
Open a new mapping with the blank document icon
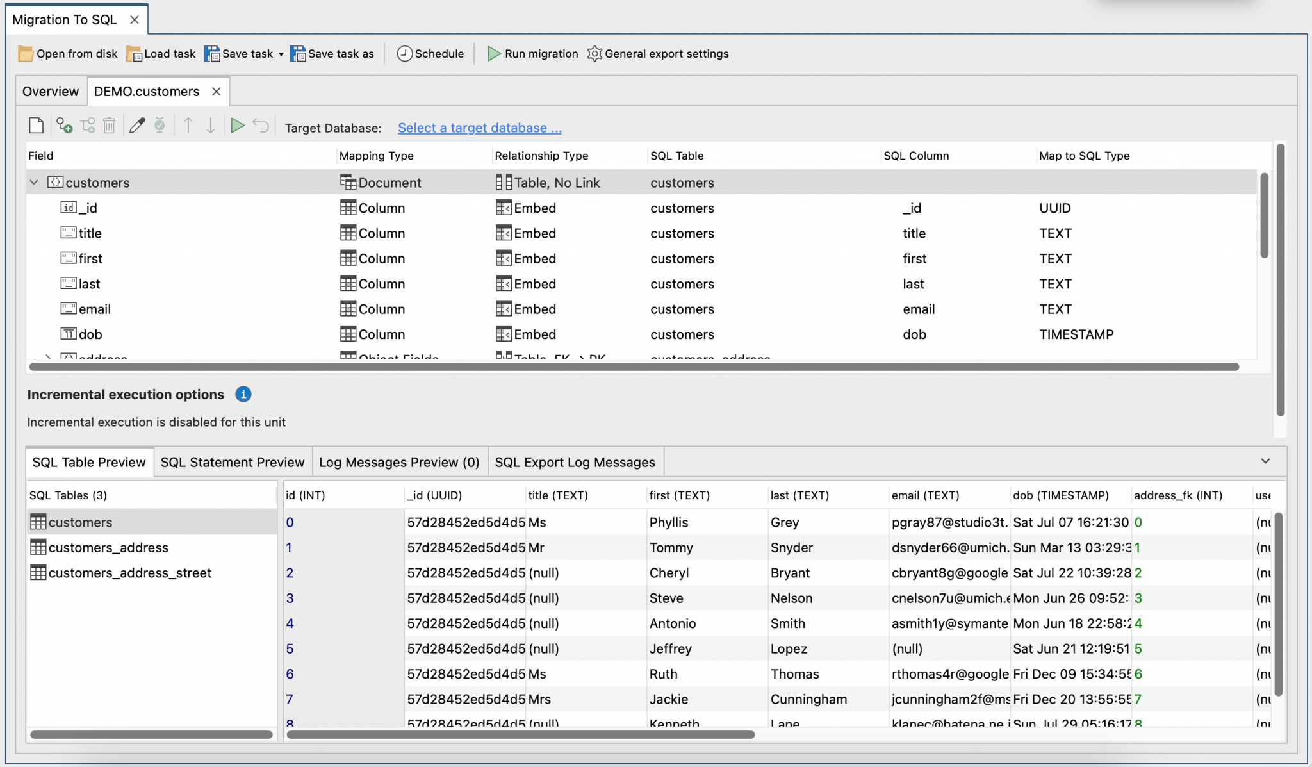point(36,126)
